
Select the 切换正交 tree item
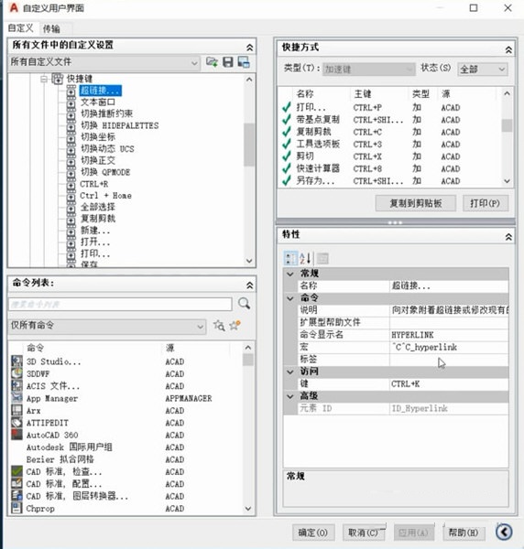pyautogui.click(x=98, y=160)
